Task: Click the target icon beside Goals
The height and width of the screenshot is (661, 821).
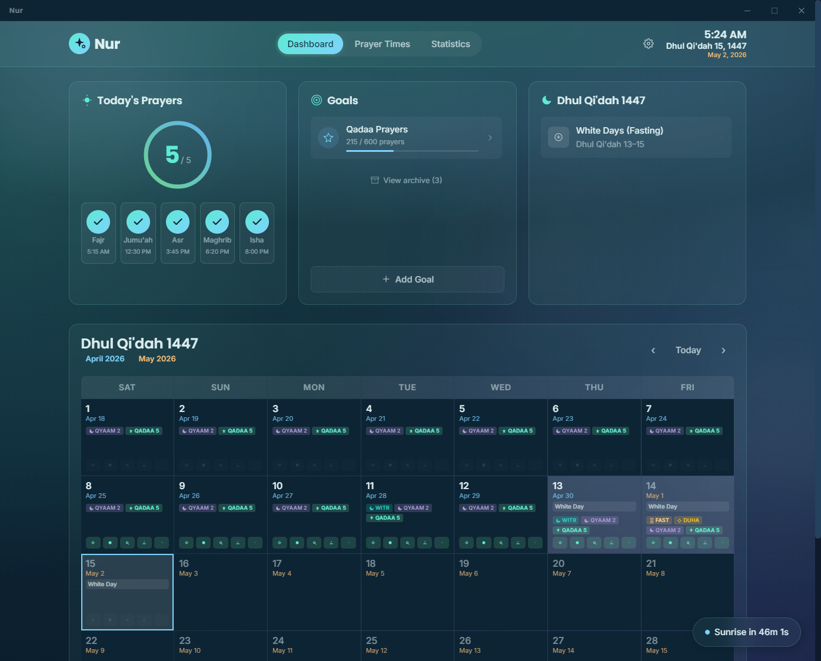Action: pyautogui.click(x=317, y=100)
